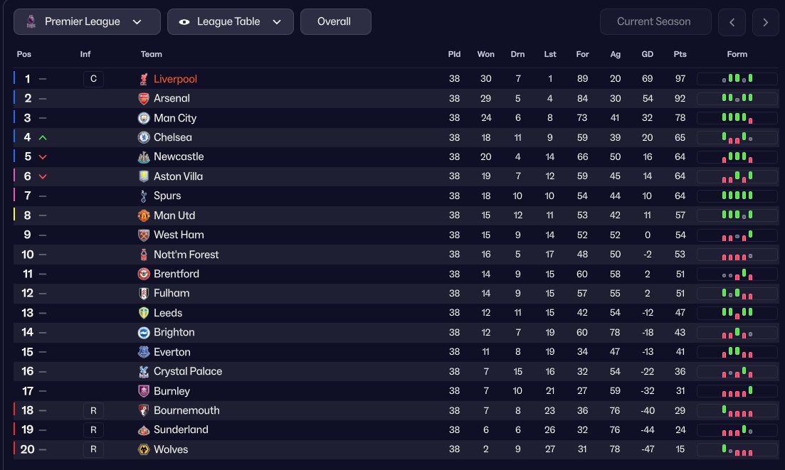
Task: Click the Arsenal club badge icon
Action: coord(144,98)
